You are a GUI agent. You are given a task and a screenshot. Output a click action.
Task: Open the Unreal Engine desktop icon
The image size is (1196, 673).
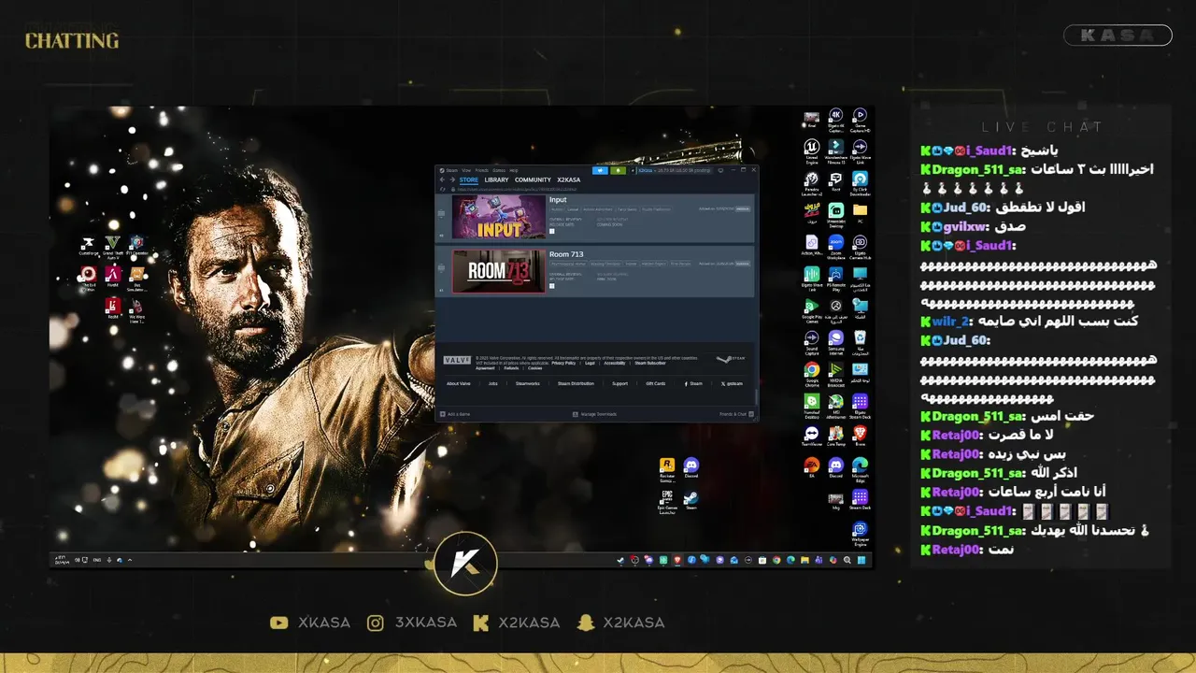pyautogui.click(x=812, y=150)
